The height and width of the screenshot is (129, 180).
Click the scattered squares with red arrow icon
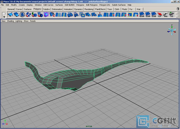pyautogui.click(x=28, y=15)
